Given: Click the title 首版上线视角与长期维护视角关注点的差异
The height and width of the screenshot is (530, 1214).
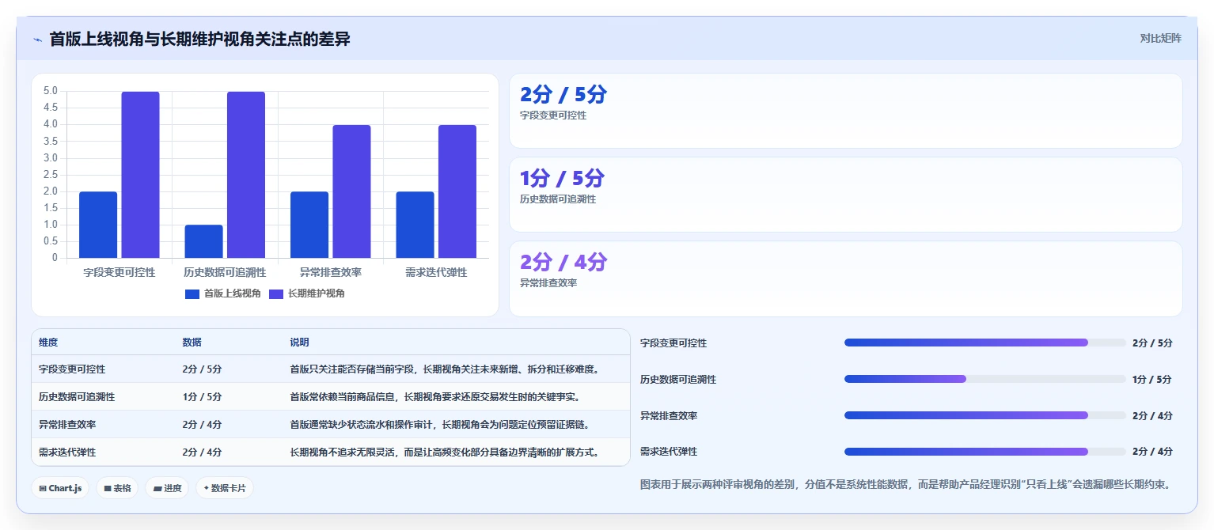Looking at the screenshot, I should 199,39.
